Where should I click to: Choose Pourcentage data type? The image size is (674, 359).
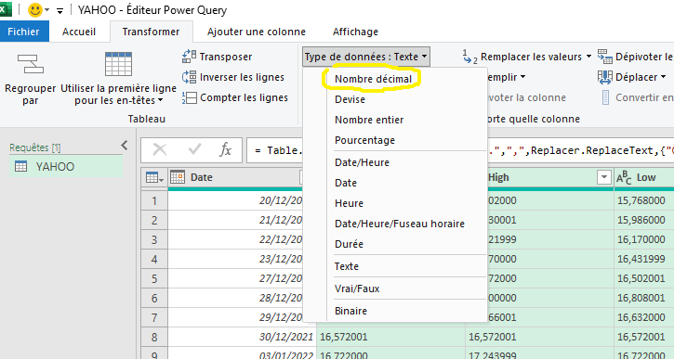click(x=365, y=140)
